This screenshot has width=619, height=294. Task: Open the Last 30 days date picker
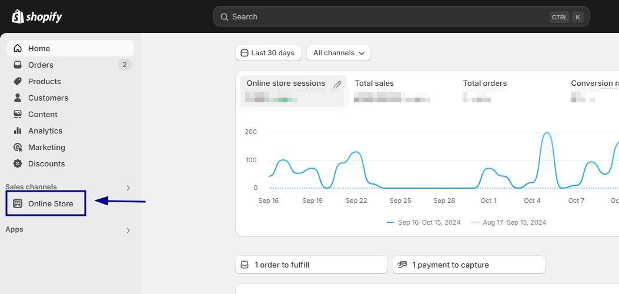pyautogui.click(x=268, y=53)
